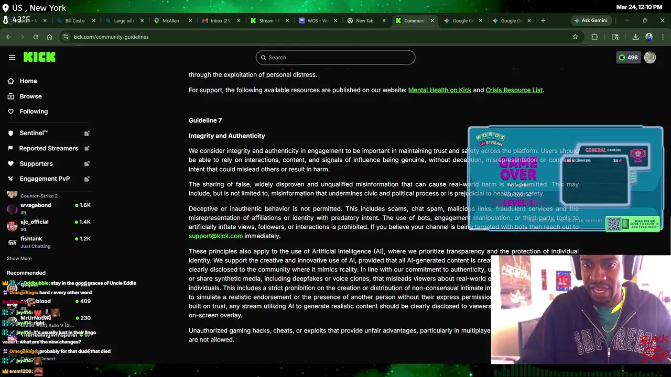The image size is (671, 377).
Task: Click the wvagabond channel avatar
Action: pos(12,209)
